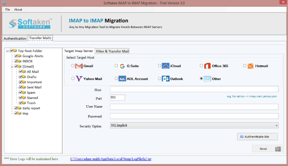Image resolution: width=288 pixels, height=166 pixels.
Task: Uncheck the Top Root Folder checkbox
Action: click(x=11, y=51)
